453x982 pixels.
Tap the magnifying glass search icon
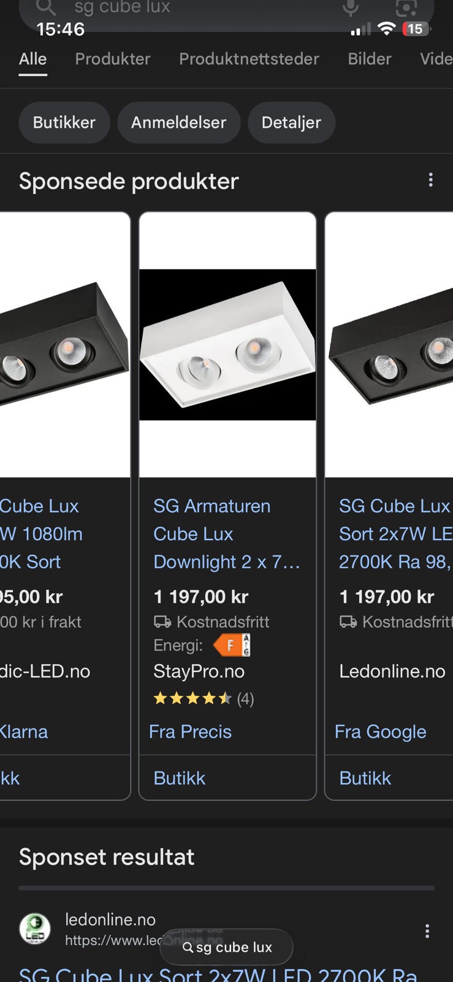point(46,7)
